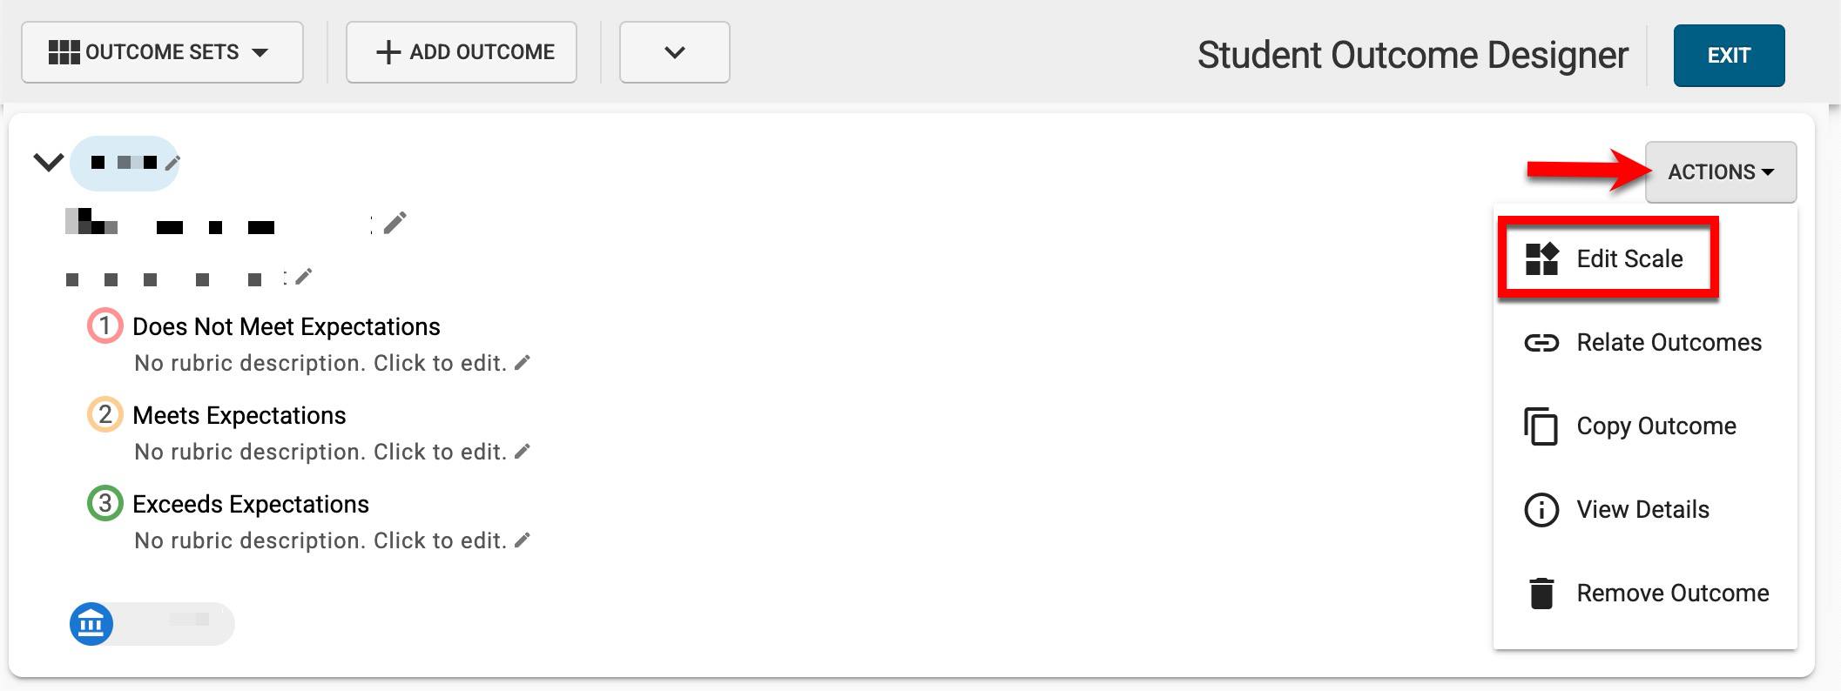Choose Relate Outcomes from the menu

click(1669, 343)
